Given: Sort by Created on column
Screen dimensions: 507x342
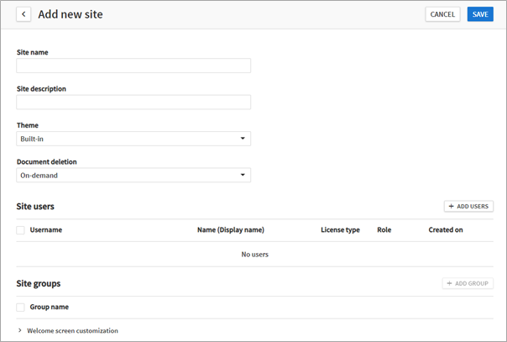Looking at the screenshot, I should (446, 229).
